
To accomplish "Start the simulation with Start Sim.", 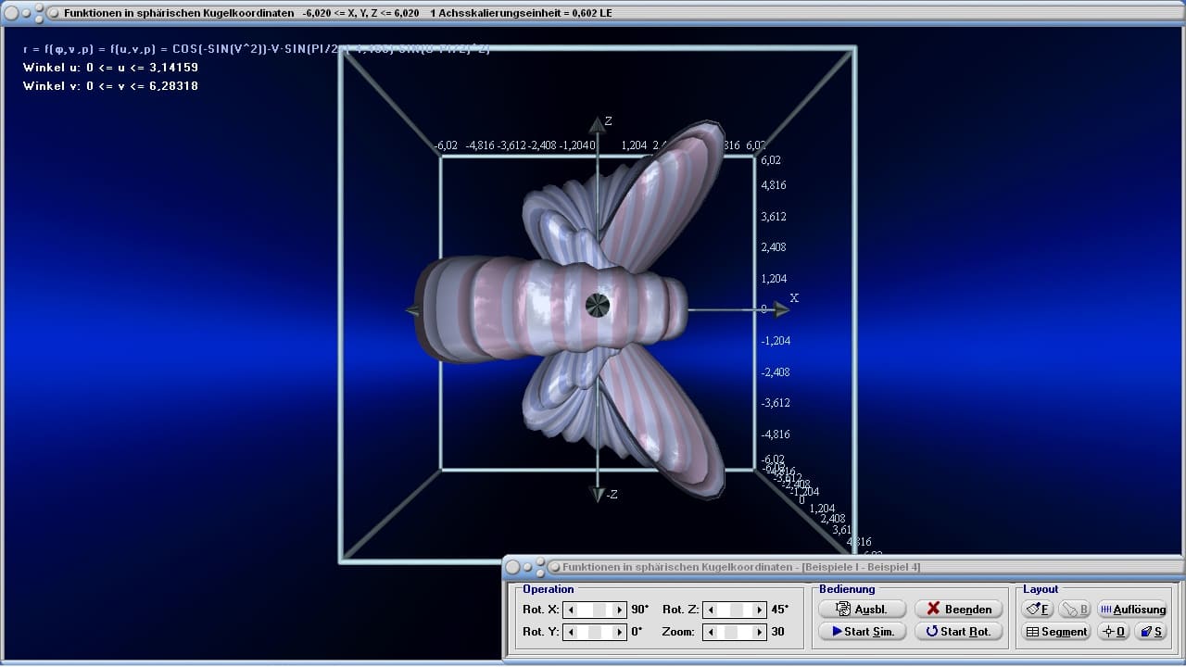I will point(862,631).
